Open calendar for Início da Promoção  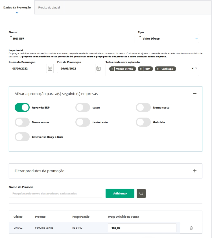coord(50,68)
